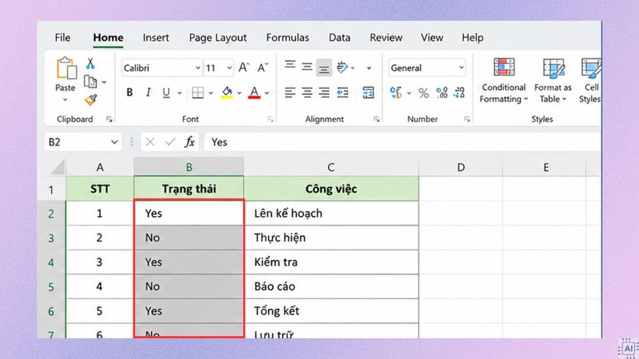
Task: Expand the Underline style arrow
Action: [179, 94]
